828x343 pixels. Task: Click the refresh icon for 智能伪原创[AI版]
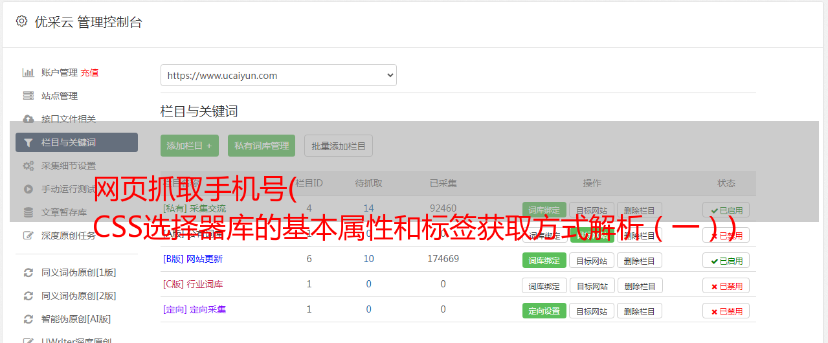coord(28,319)
